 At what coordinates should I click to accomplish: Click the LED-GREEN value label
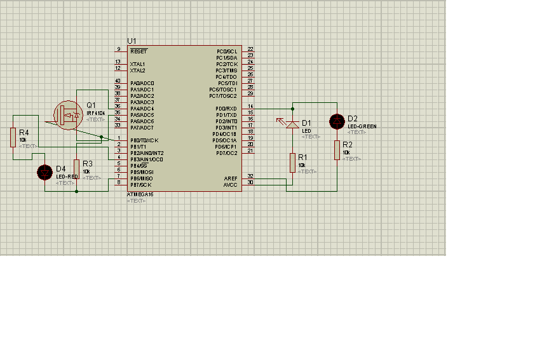(362, 126)
